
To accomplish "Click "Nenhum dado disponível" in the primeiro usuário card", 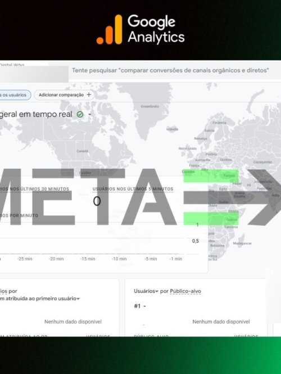I will (73, 322).
